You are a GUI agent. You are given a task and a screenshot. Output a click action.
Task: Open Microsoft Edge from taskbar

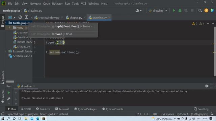[x=37, y=119]
